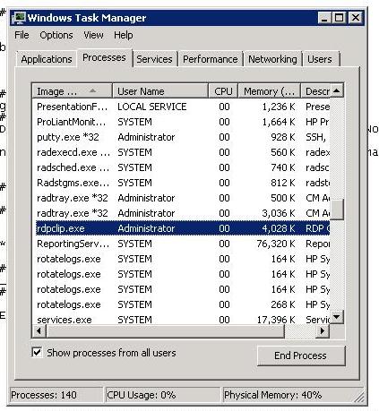Open the Performance tab
Viewport: 379px width, 411px height.
coord(211,59)
